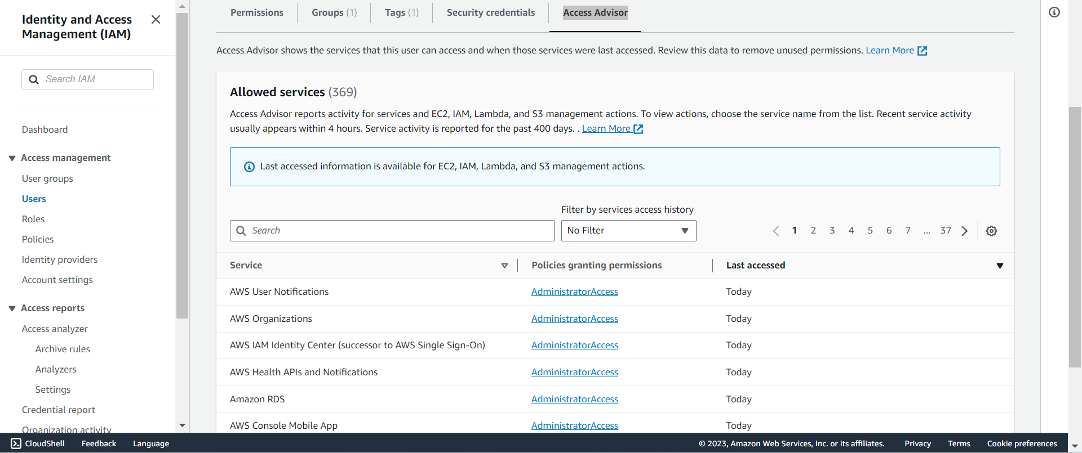Viewport: 1082px width, 453px height.
Task: Open AdministratorAccess policy for AWS Health APIs
Action: tap(575, 372)
